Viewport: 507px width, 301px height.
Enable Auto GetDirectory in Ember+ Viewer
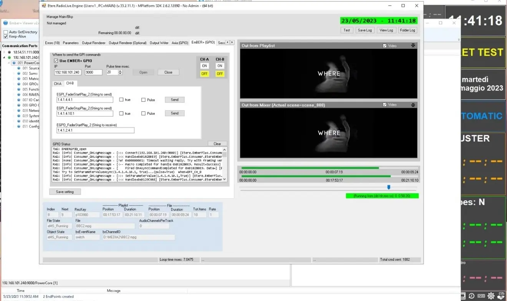(x=6, y=32)
